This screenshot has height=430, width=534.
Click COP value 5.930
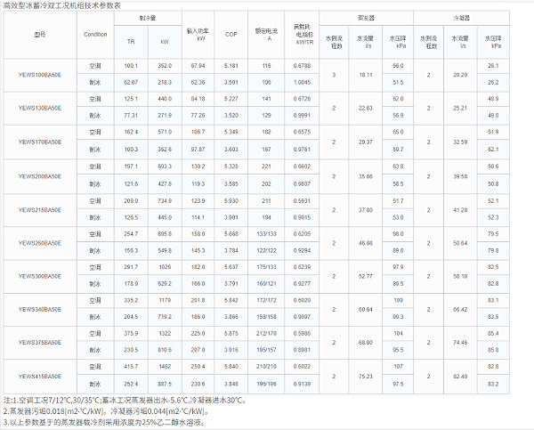(x=231, y=201)
